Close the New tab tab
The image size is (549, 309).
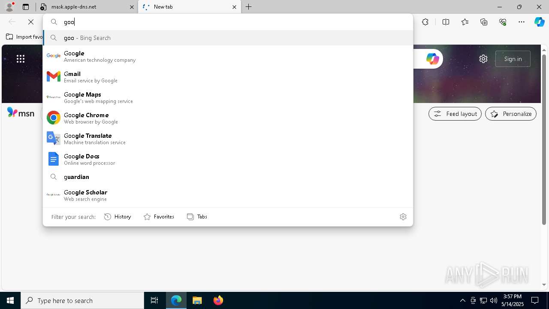(234, 7)
